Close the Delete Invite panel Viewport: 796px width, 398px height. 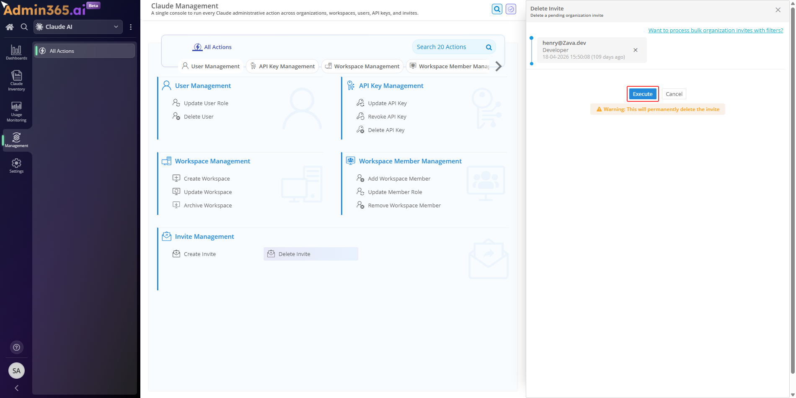click(x=778, y=10)
